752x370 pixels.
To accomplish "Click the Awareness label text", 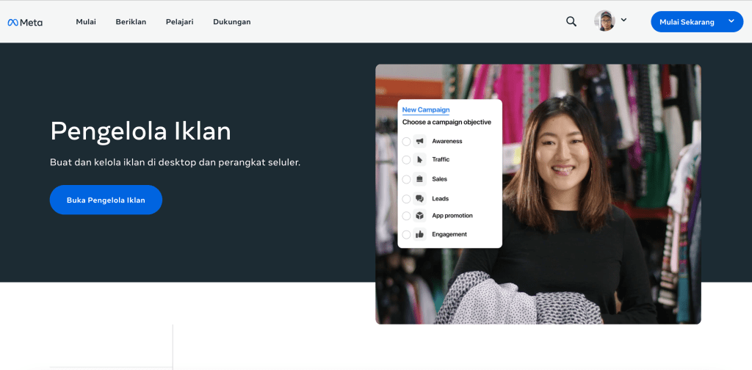I will pos(447,142).
